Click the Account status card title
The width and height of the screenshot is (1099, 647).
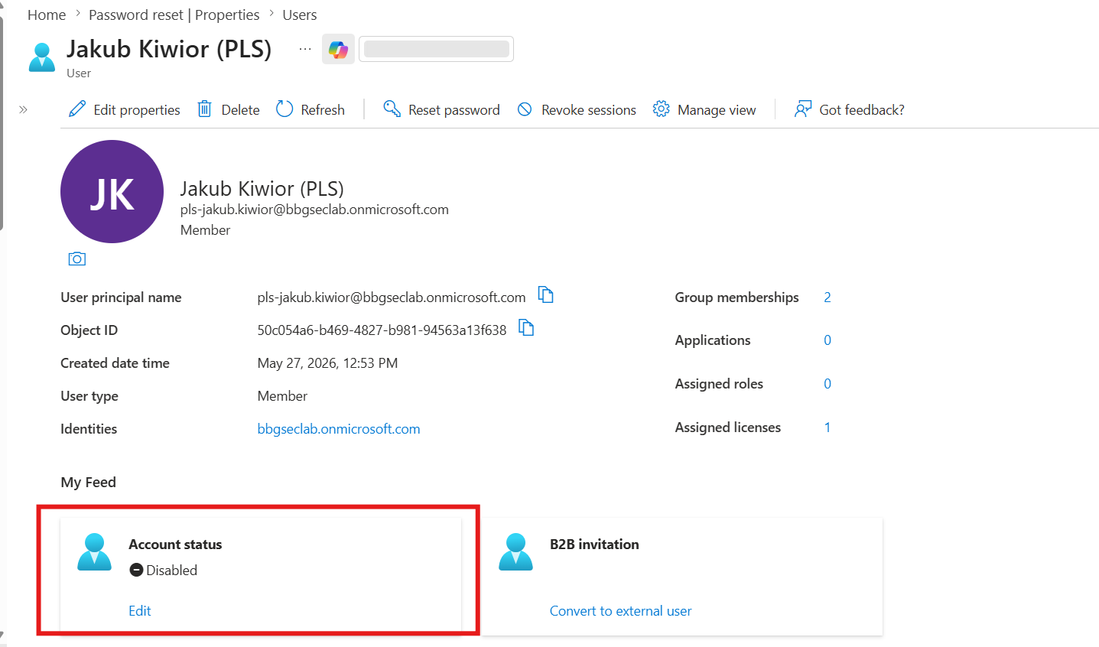click(175, 545)
